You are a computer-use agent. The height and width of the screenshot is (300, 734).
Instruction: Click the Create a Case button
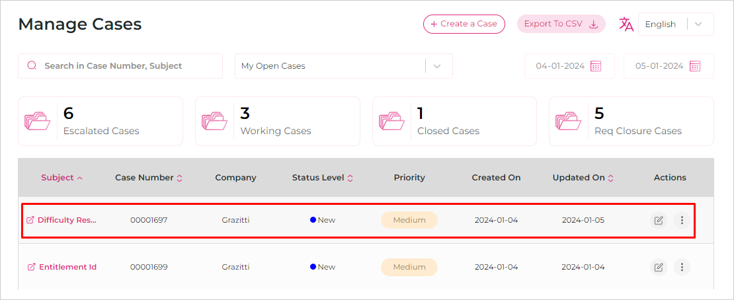click(464, 24)
